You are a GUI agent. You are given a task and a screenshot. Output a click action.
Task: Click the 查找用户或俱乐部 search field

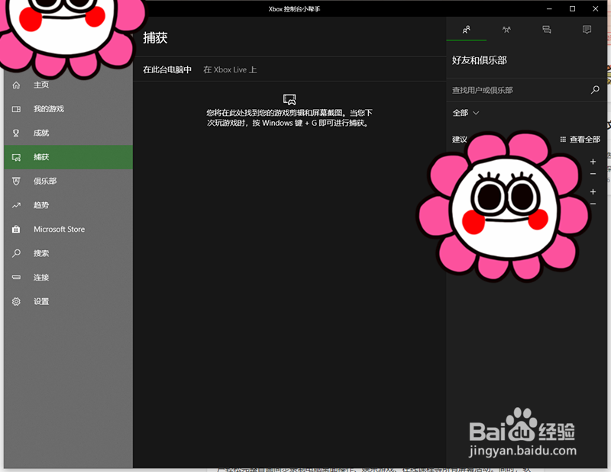point(520,90)
